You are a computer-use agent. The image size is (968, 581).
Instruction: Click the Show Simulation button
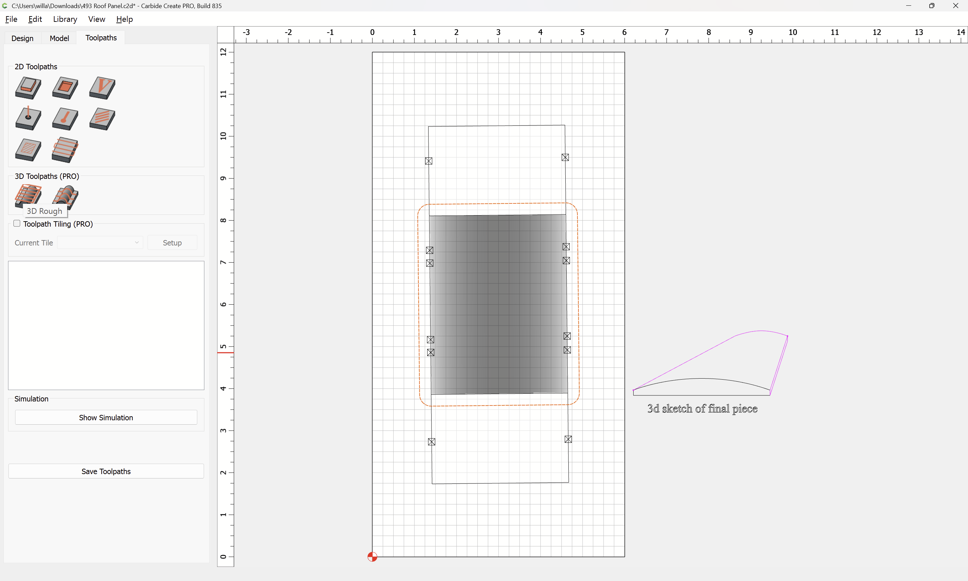(x=106, y=417)
